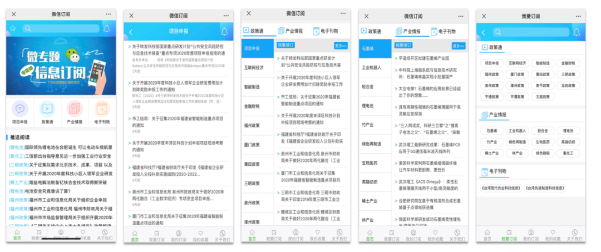This screenshot has height=252, width=601.
Task: Select 莆田政策 in the left policy category list
Action: pos(258,164)
